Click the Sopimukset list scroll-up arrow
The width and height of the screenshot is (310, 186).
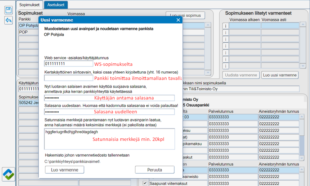(208, 25)
